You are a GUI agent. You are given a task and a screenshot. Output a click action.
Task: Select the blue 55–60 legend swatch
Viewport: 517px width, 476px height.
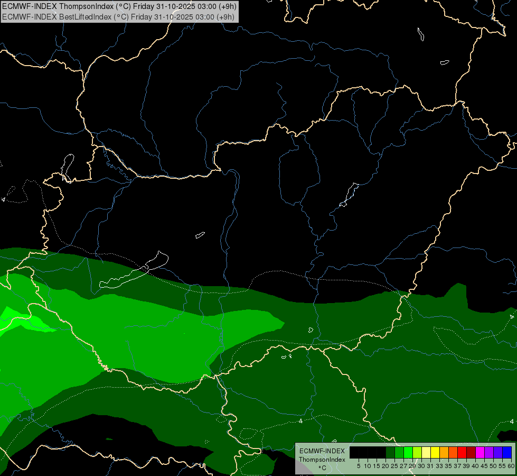pos(507,452)
